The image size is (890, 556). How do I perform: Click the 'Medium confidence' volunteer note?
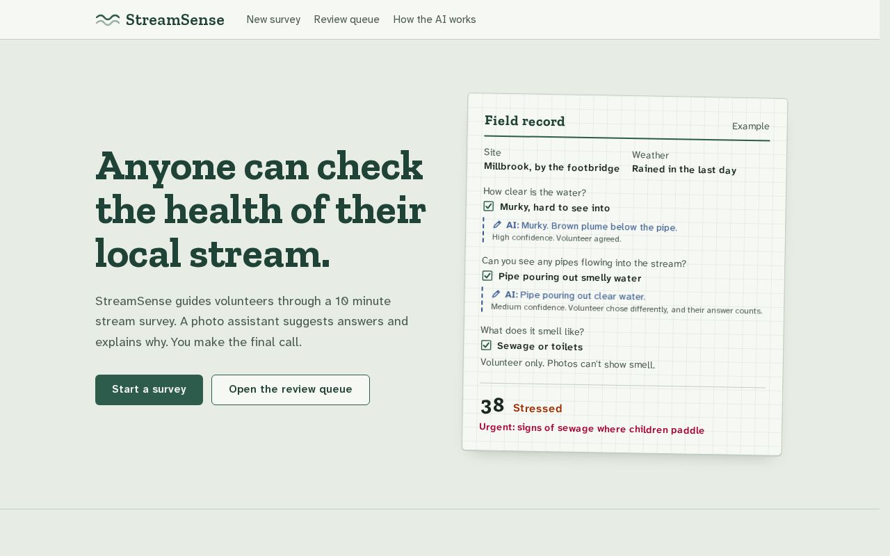point(626,309)
